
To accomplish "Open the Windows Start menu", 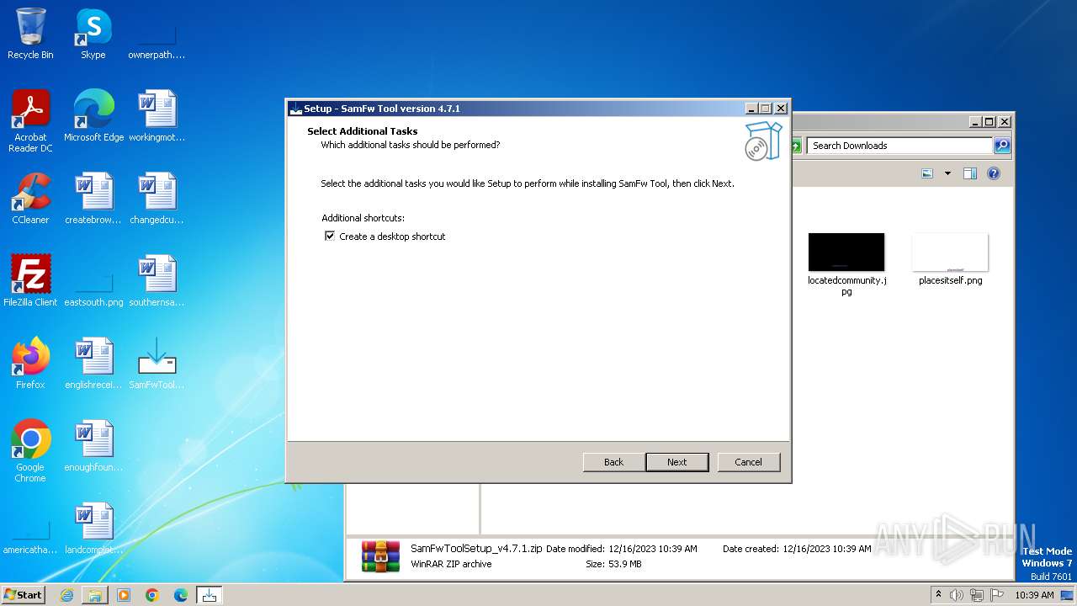I will tap(24, 595).
